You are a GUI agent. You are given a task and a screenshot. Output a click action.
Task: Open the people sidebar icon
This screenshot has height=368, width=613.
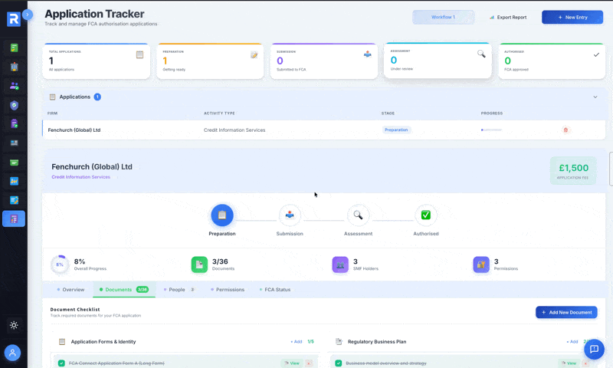coord(14,86)
